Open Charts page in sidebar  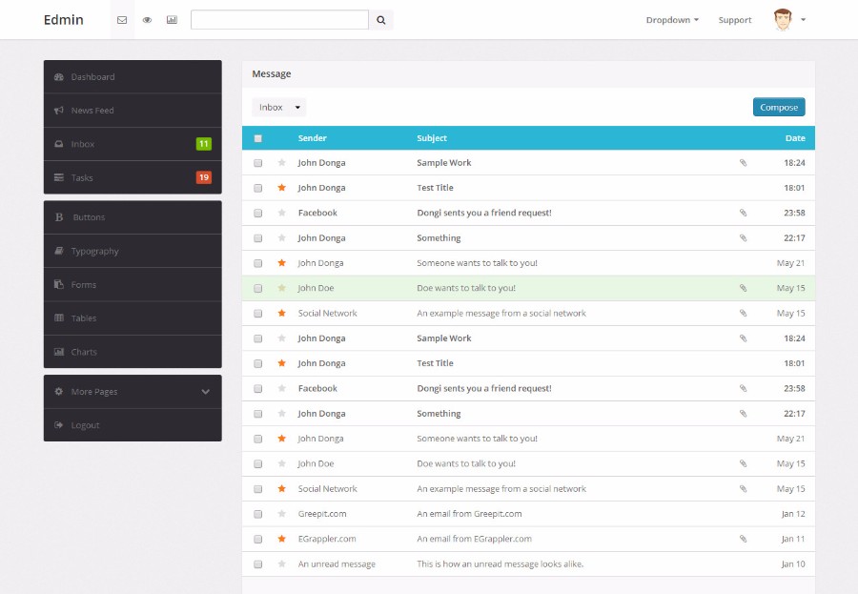[133, 352]
